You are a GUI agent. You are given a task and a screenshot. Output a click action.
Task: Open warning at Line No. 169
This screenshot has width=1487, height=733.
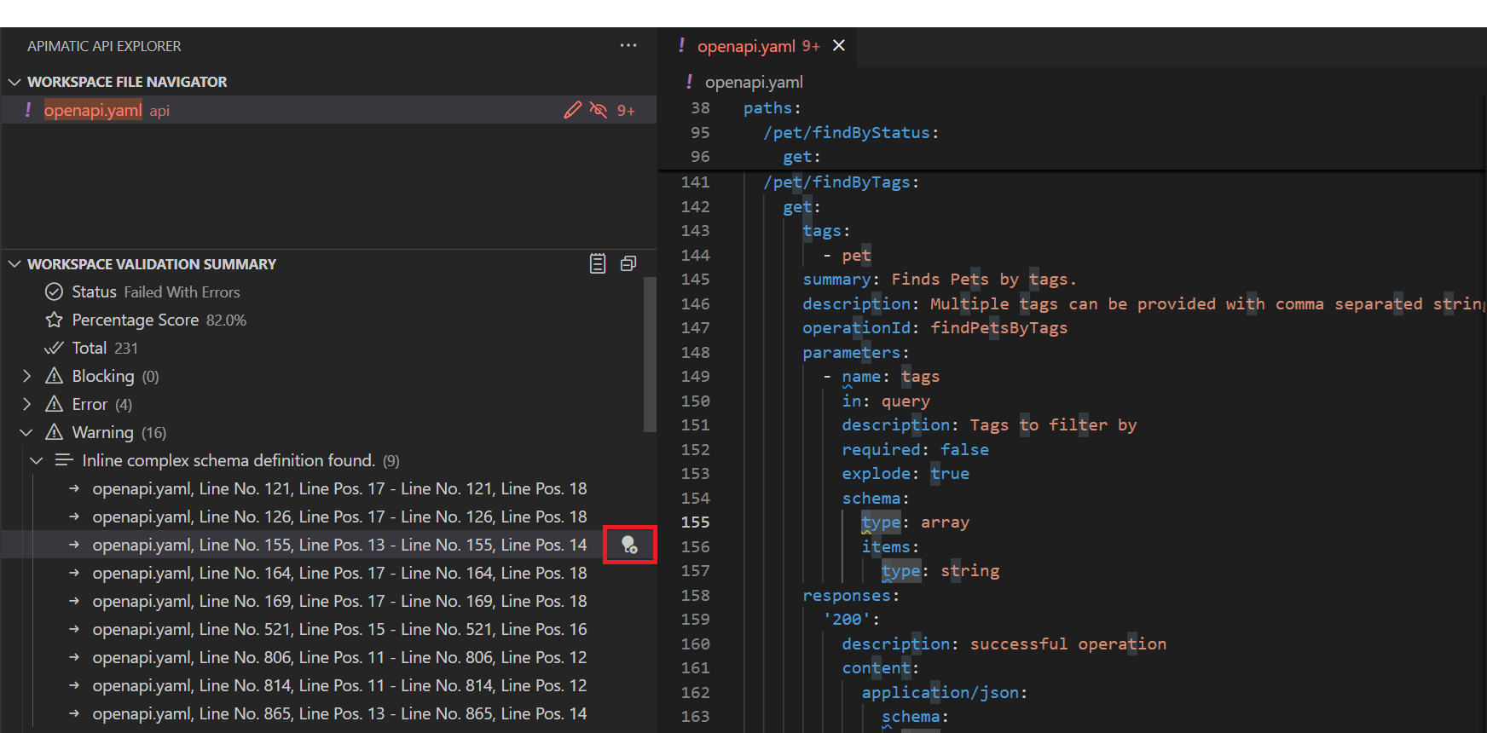[339, 601]
